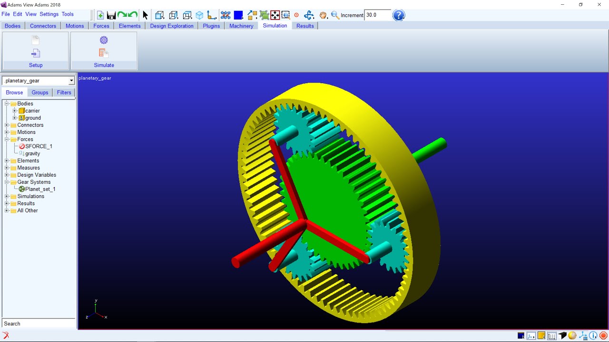Click the magnifier dynamic zoom icon

click(x=335, y=15)
